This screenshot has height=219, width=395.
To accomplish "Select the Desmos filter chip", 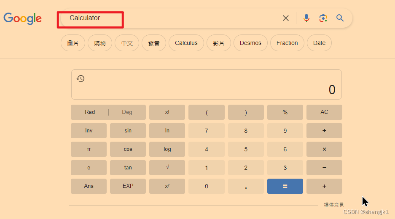I will (x=250, y=43).
